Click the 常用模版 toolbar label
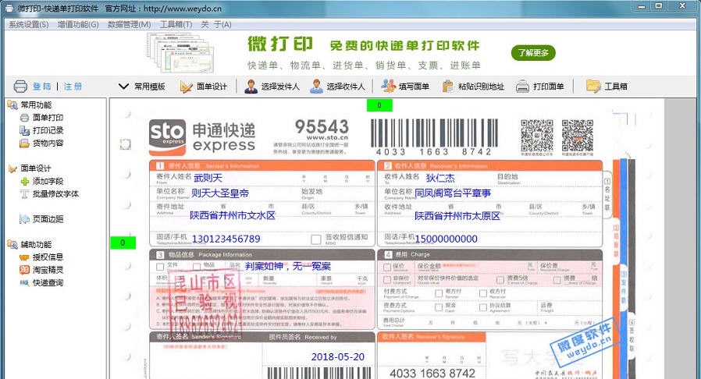 [150, 87]
